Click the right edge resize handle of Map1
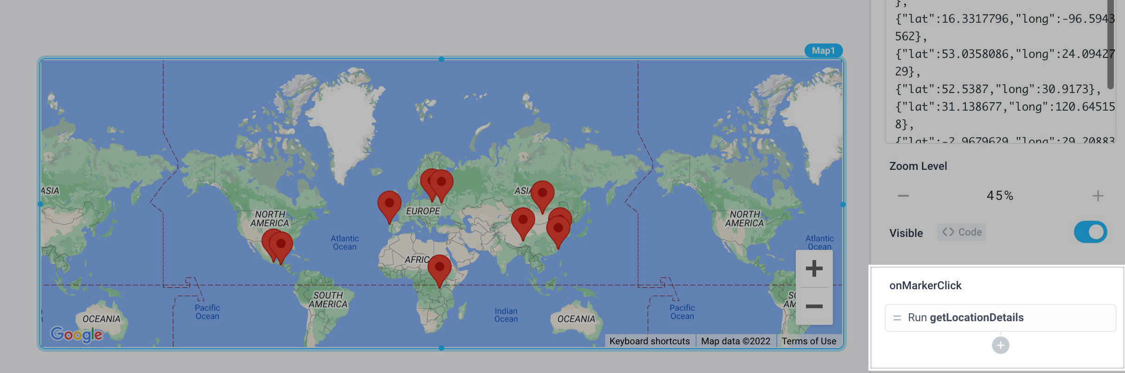 [843, 204]
